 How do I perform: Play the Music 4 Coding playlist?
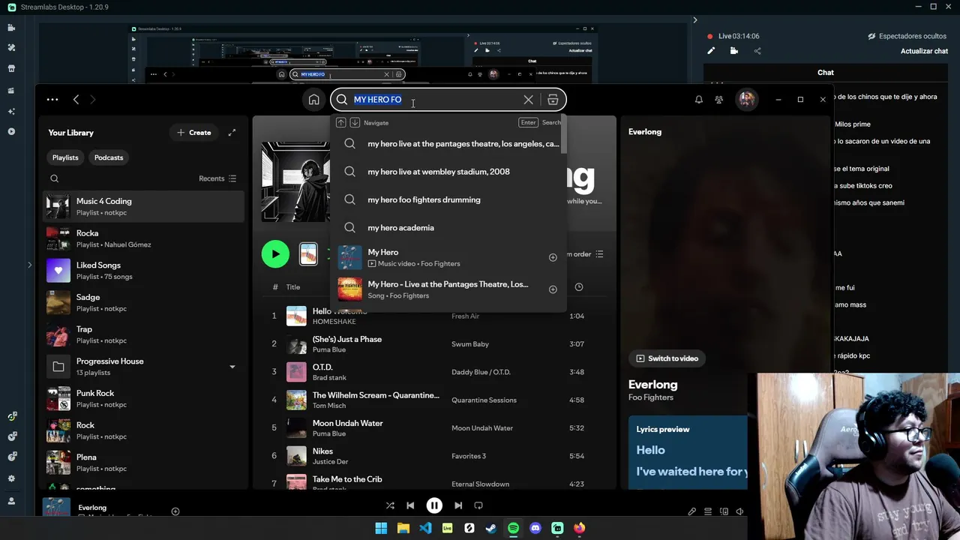(x=275, y=254)
